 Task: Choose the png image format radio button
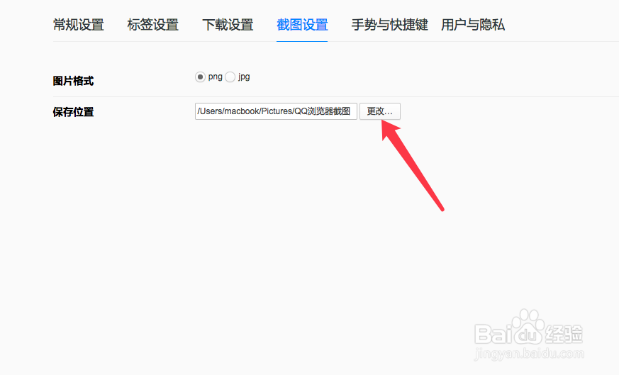[200, 77]
